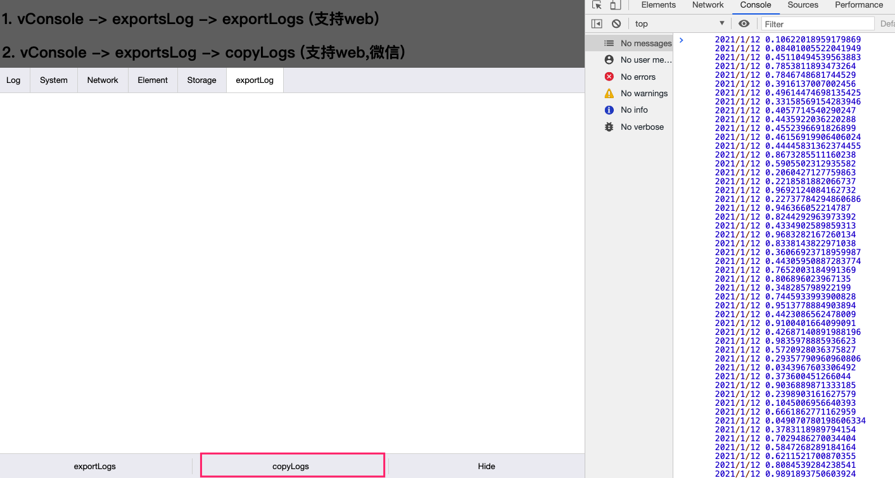Clear the console with the ban icon

click(616, 23)
